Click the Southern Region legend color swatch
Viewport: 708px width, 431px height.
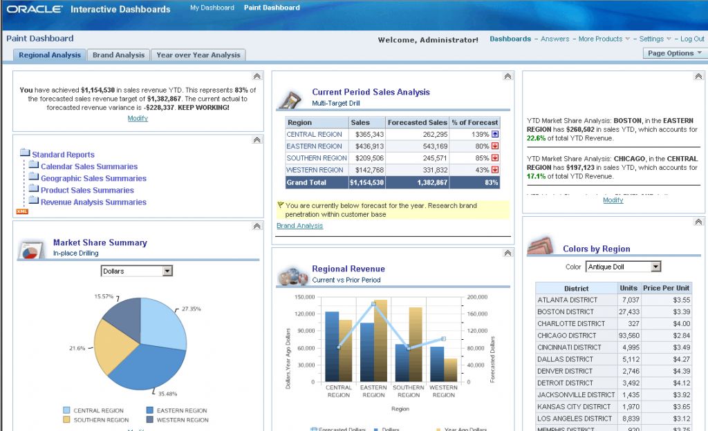pos(67,420)
